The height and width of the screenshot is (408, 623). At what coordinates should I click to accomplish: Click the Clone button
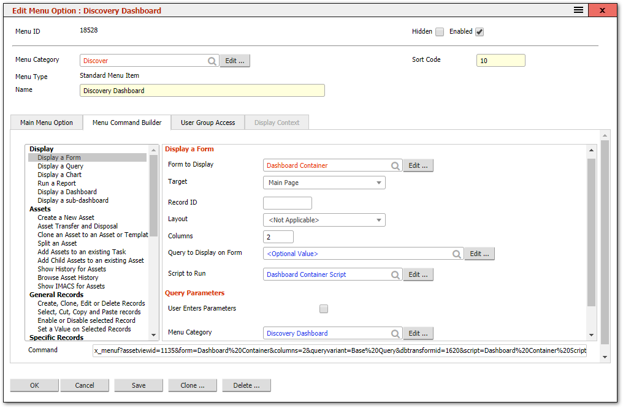tap(193, 385)
